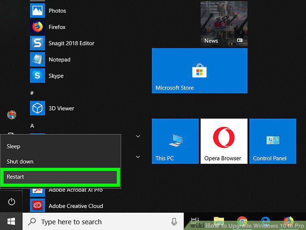This screenshot has width=306, height=230.
Task: Click the Power button icon
Action: (x=11, y=201)
